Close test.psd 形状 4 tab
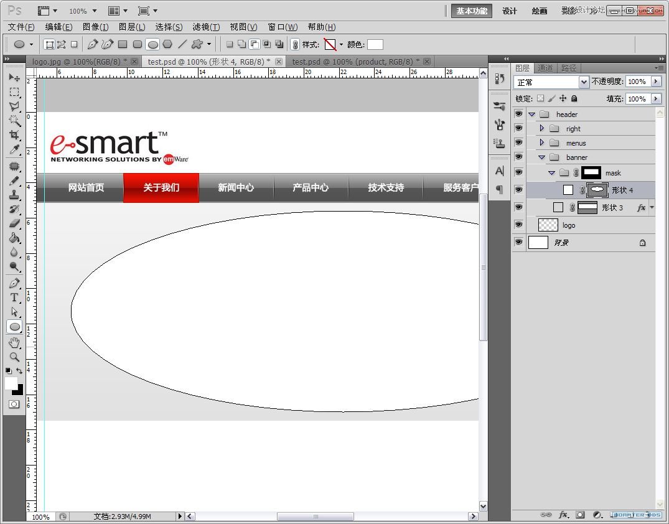 pos(279,62)
